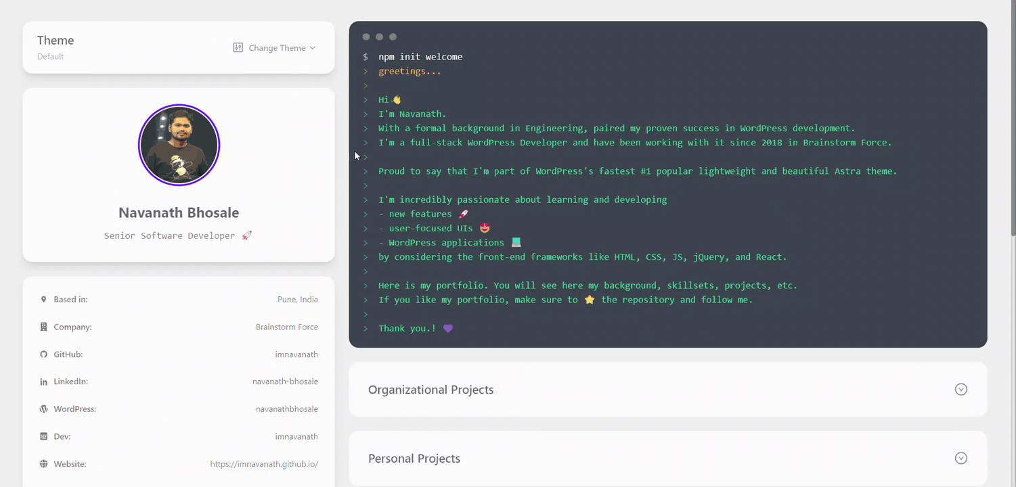Click the Pune, India location text

[x=297, y=300]
